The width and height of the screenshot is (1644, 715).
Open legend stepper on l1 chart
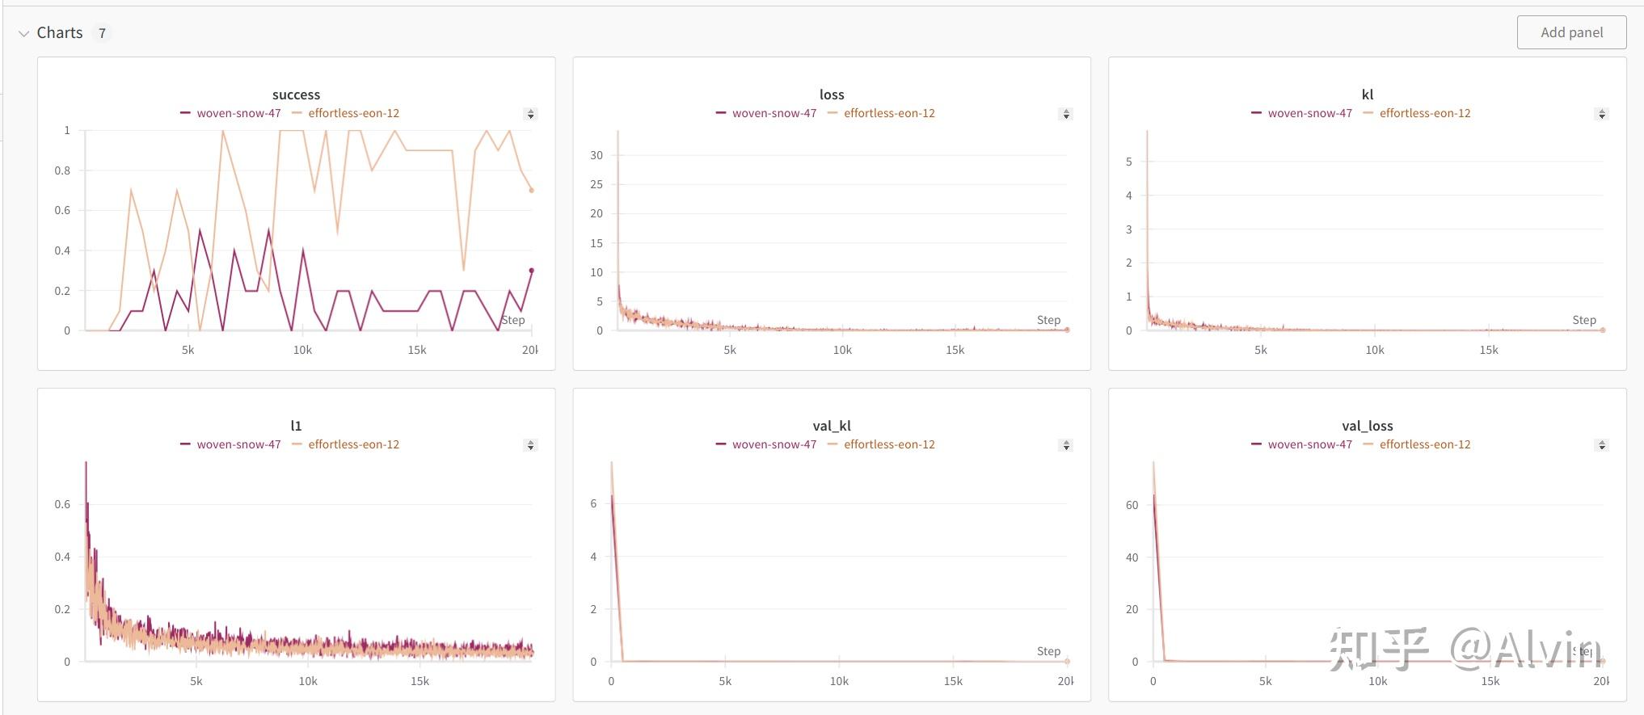(530, 445)
